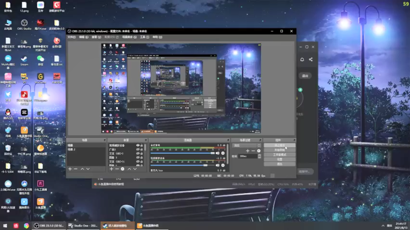Click the Exit (退出) button in OBS Controls
The height and width of the screenshot is (230, 410).
tap(279, 164)
